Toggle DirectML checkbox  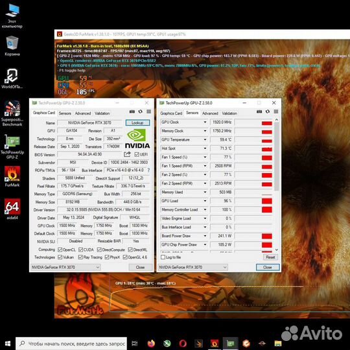coord(130,250)
